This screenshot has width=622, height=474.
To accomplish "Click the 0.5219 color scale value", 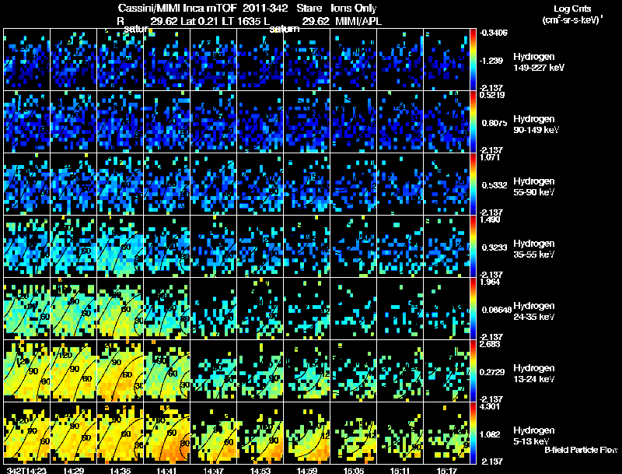I will pos(492,95).
